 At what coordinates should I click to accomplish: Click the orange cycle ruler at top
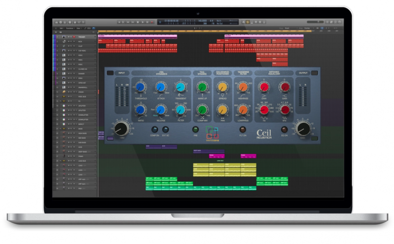pos(205,31)
